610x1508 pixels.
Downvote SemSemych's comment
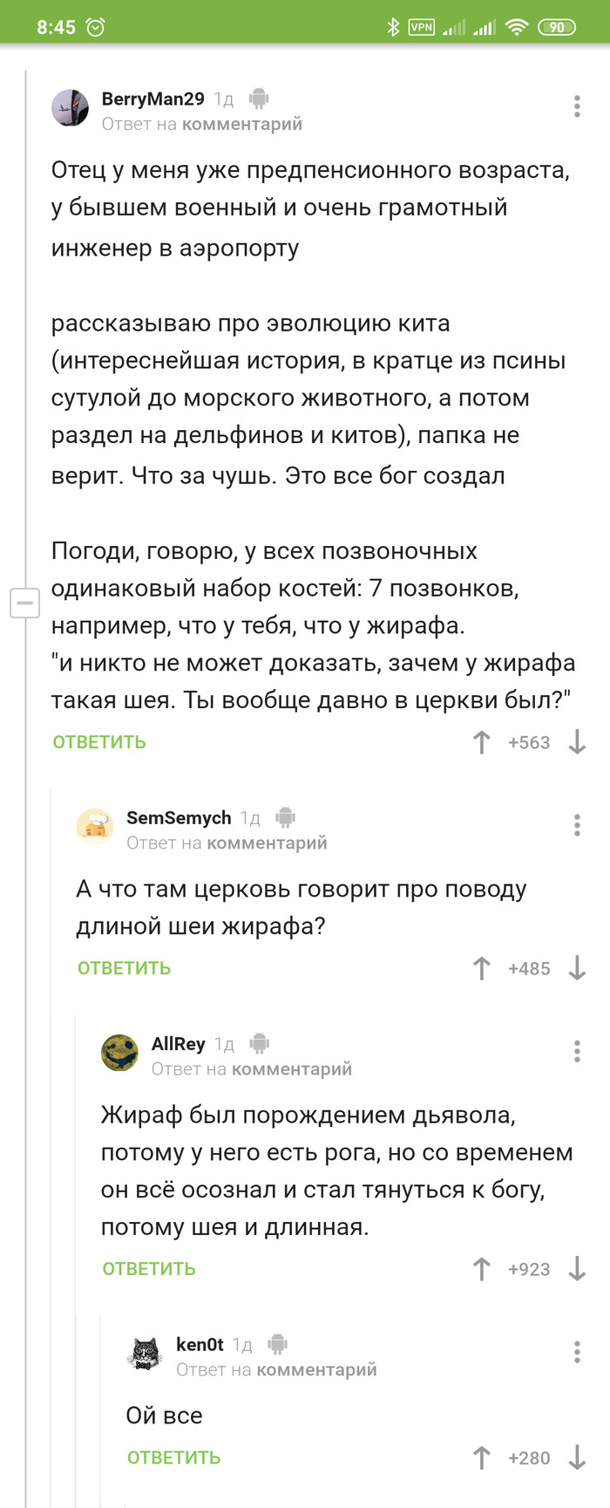(577, 968)
